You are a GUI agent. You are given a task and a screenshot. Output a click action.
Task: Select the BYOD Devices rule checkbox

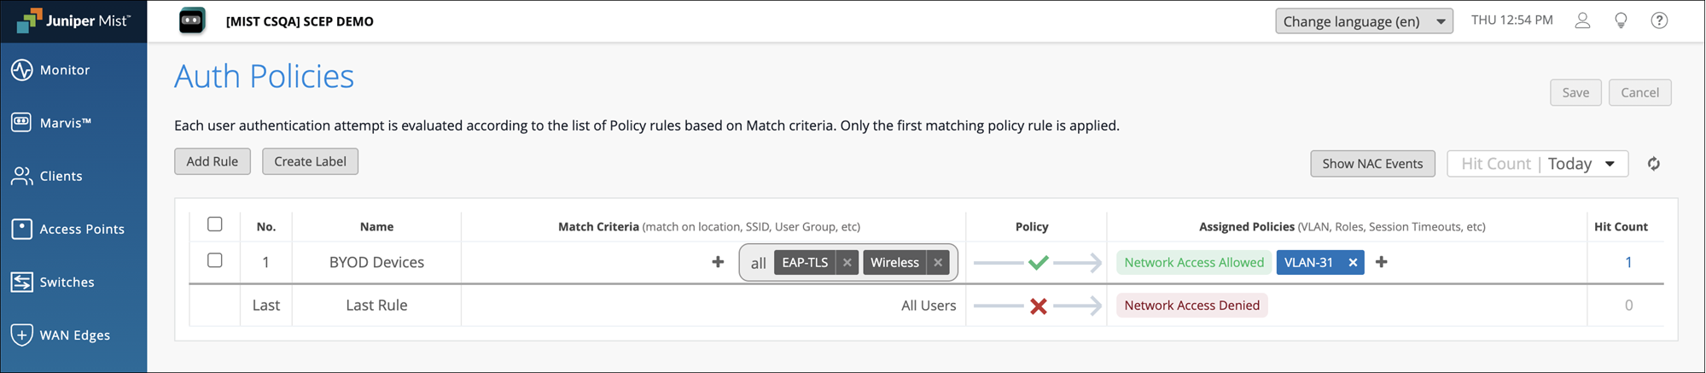coord(215,260)
